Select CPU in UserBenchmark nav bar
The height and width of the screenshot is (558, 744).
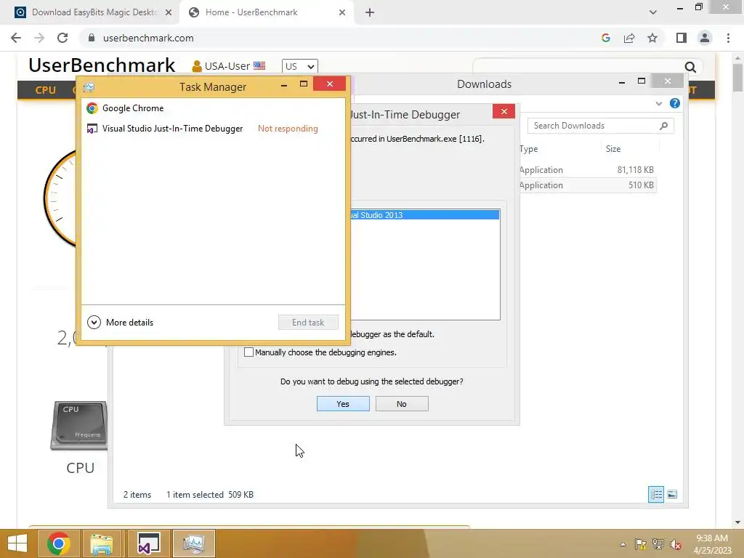click(46, 90)
